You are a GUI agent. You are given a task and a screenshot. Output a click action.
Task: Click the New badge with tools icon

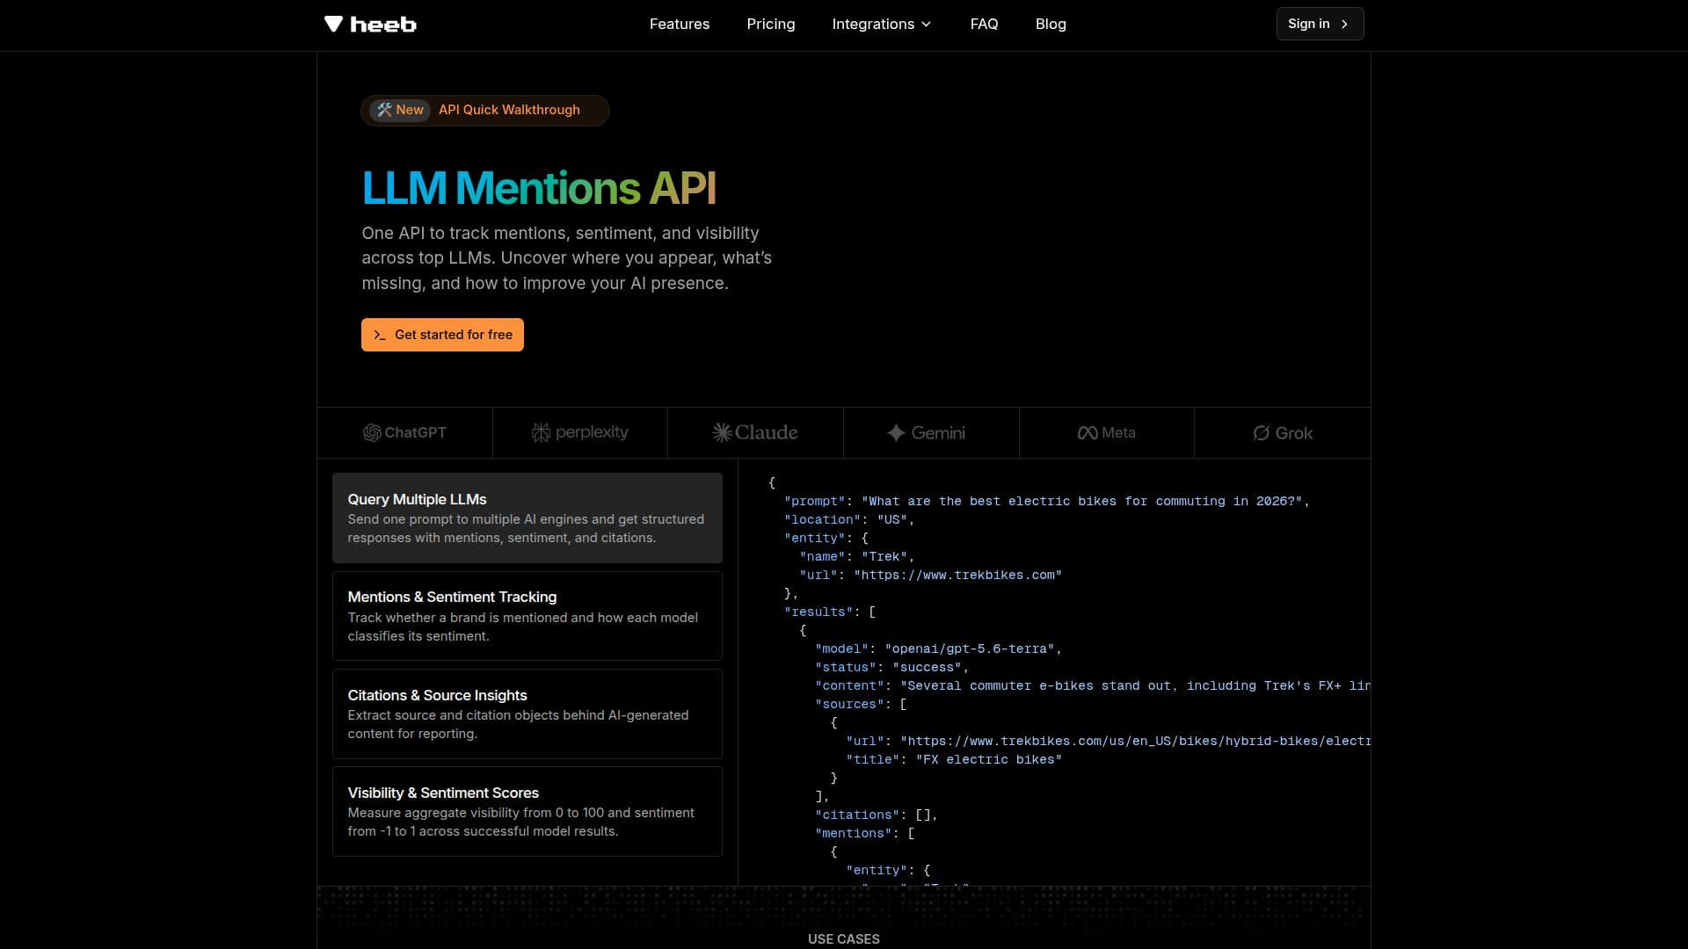click(x=400, y=110)
